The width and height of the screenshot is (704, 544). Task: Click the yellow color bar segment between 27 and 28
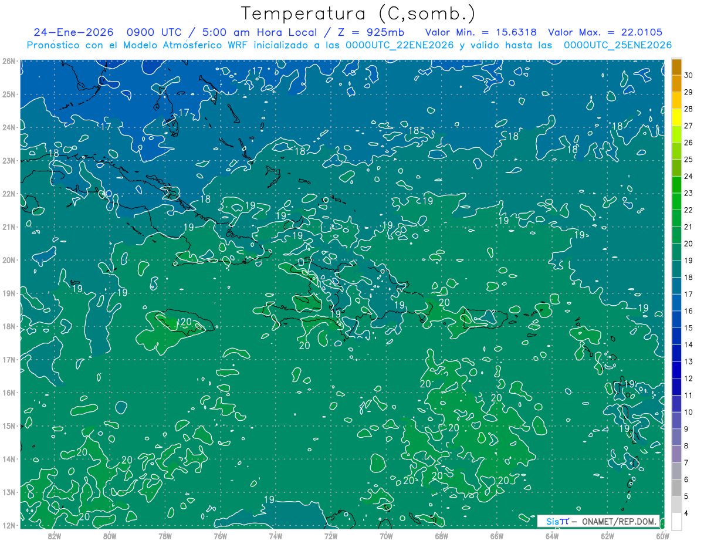pos(676,117)
